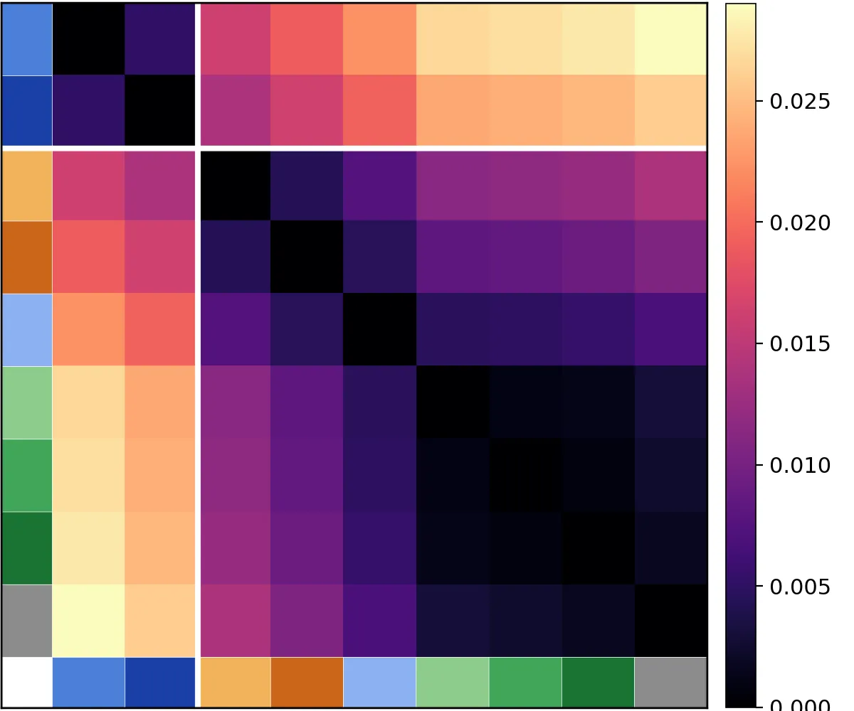This screenshot has width=854, height=711.
Task: Select the 0.005 colorbar tick label
Action: tap(801, 587)
